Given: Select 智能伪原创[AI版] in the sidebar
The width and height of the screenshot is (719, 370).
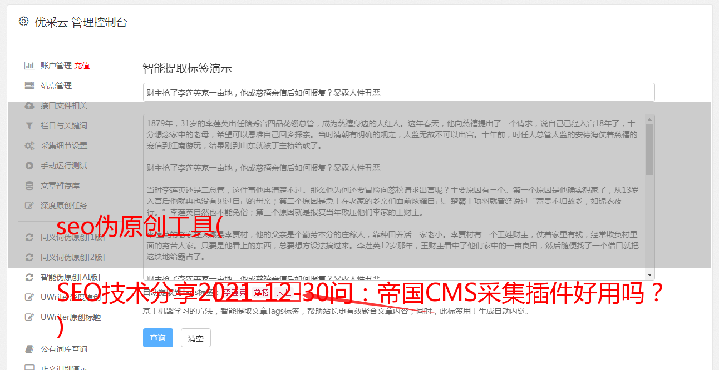Looking at the screenshot, I should tap(70, 277).
